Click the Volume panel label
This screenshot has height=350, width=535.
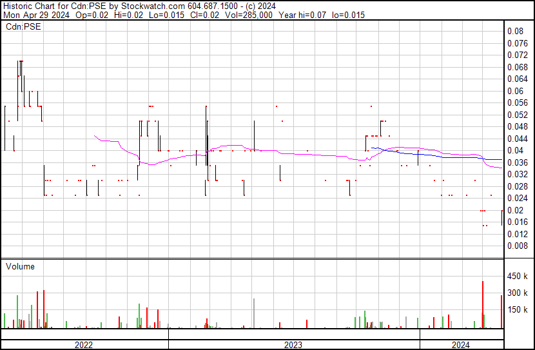[x=20, y=266]
